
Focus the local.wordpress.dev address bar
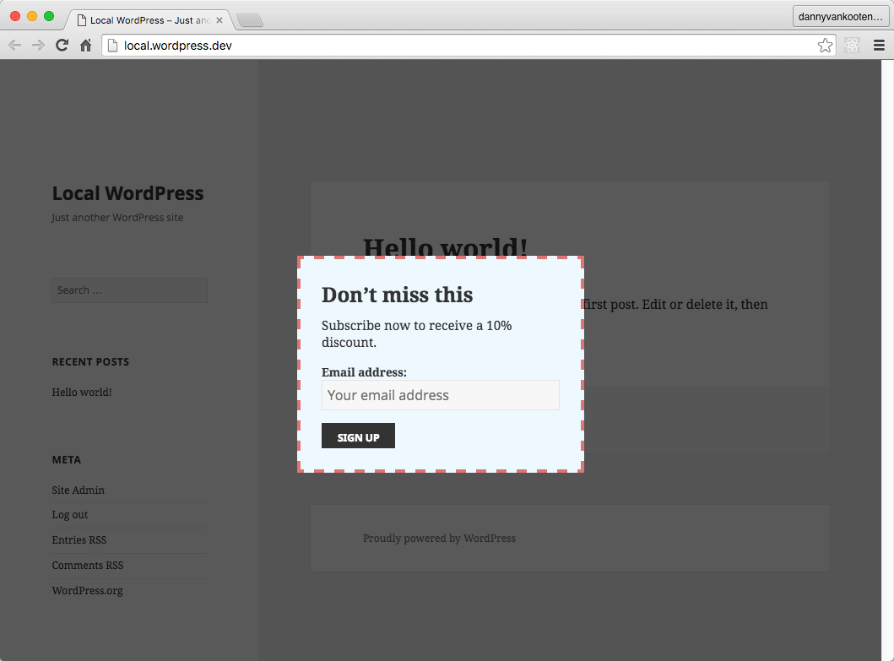[x=468, y=46]
